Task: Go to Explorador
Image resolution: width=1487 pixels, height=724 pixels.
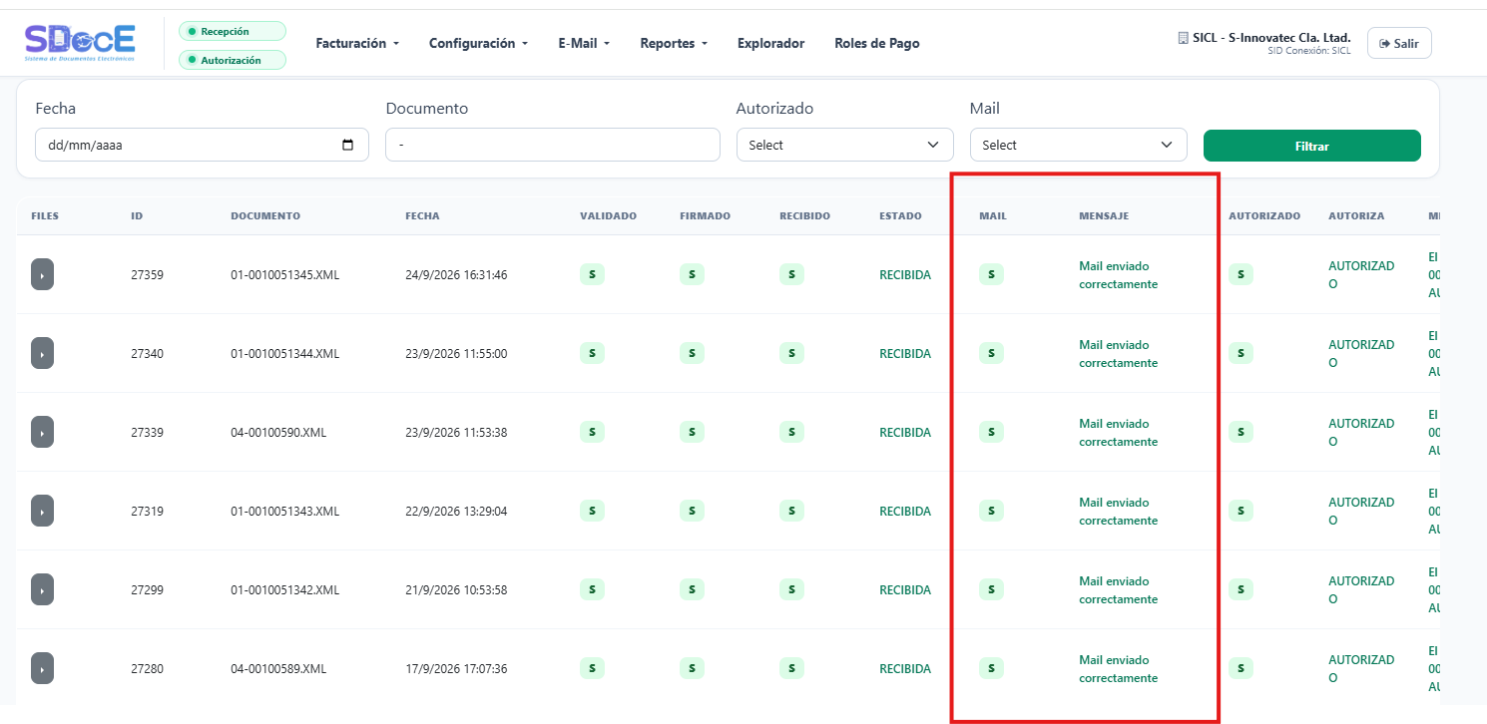Action: 770,43
